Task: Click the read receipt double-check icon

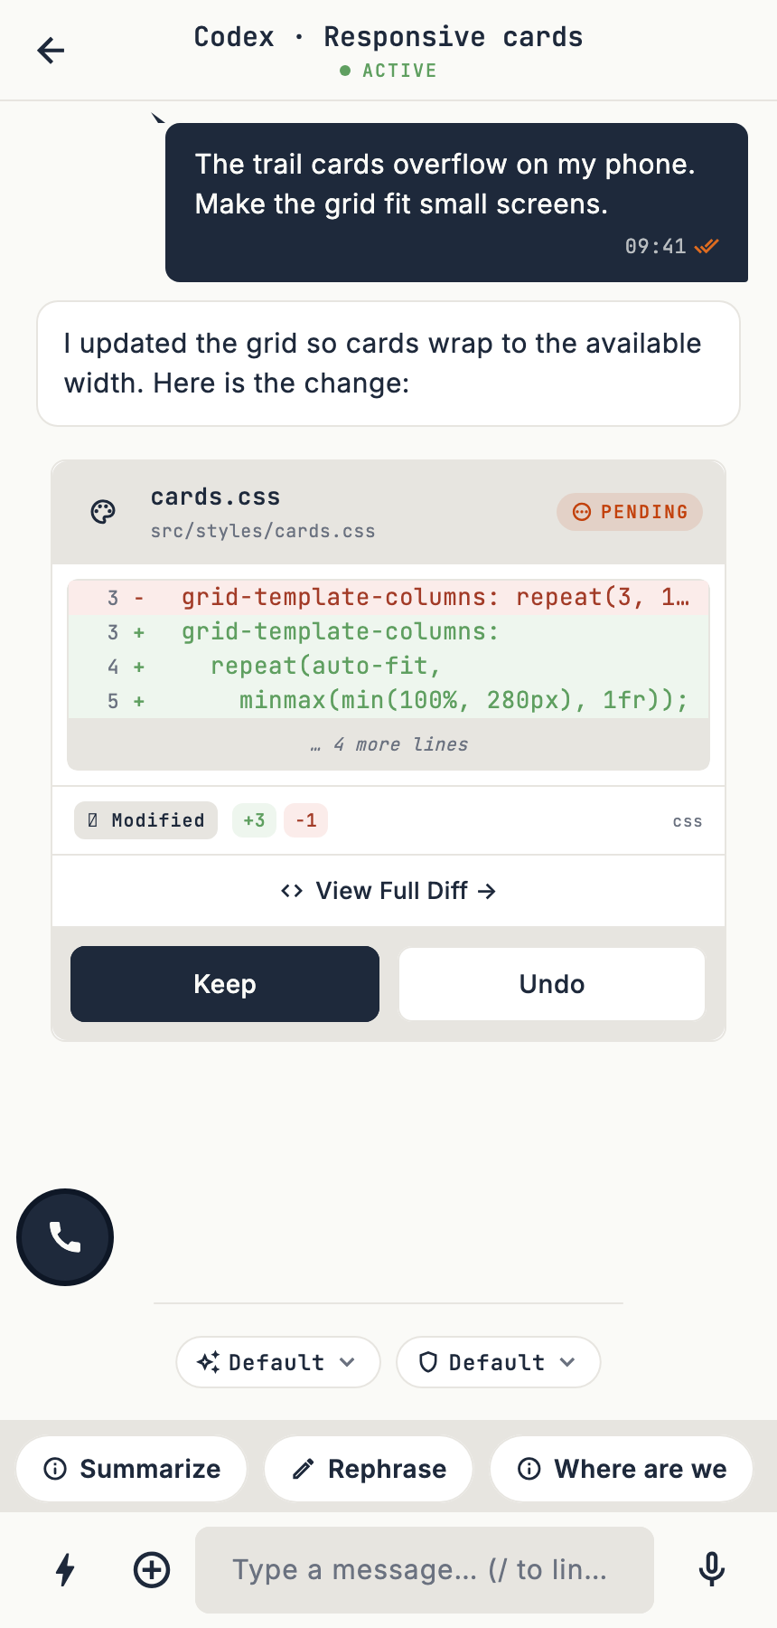Action: point(707,246)
